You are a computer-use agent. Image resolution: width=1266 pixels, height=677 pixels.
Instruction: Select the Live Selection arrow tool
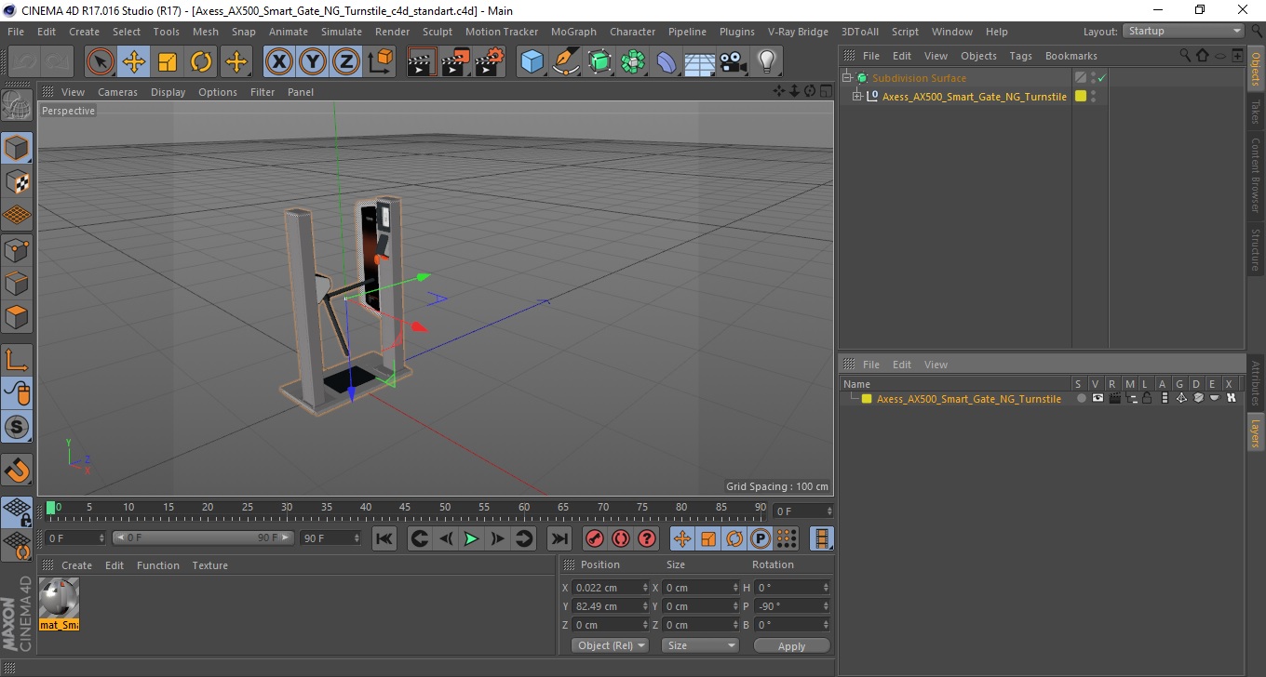click(x=101, y=62)
